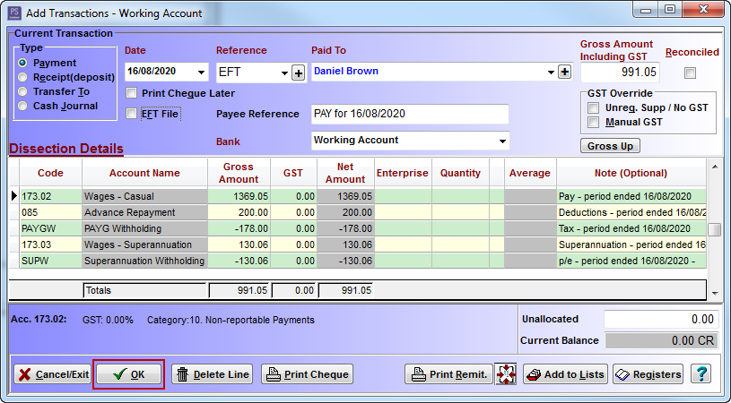Open help with the question mark icon
The height and width of the screenshot is (403, 731).
[701, 374]
